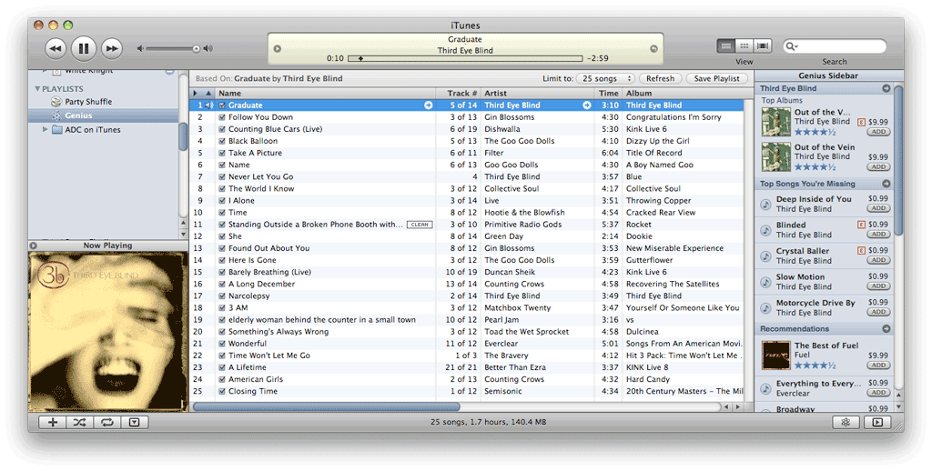This screenshot has height=471, width=932.
Task: Click the add playlist plus button
Action: 52,422
